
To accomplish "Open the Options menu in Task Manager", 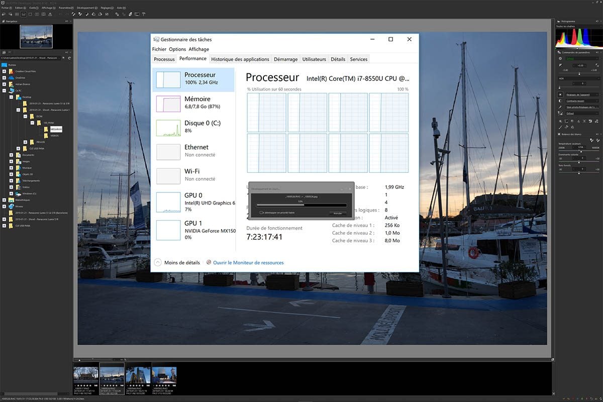I will (x=177, y=49).
